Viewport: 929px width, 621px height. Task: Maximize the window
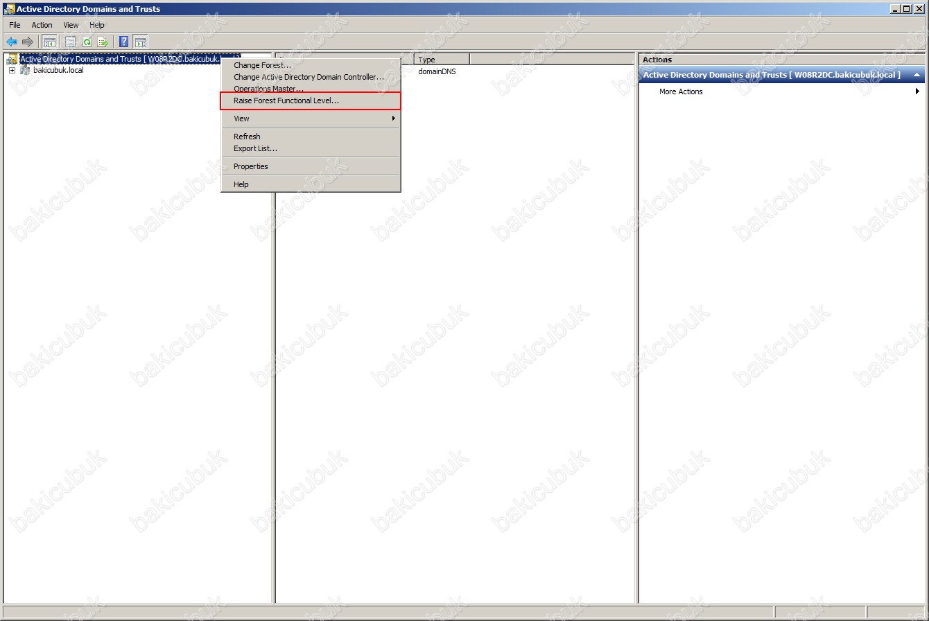click(907, 9)
